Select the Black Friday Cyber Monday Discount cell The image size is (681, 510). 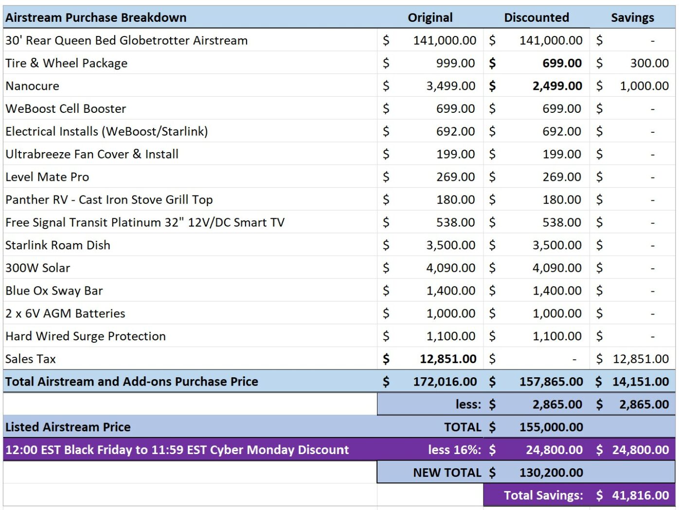[x=177, y=450]
